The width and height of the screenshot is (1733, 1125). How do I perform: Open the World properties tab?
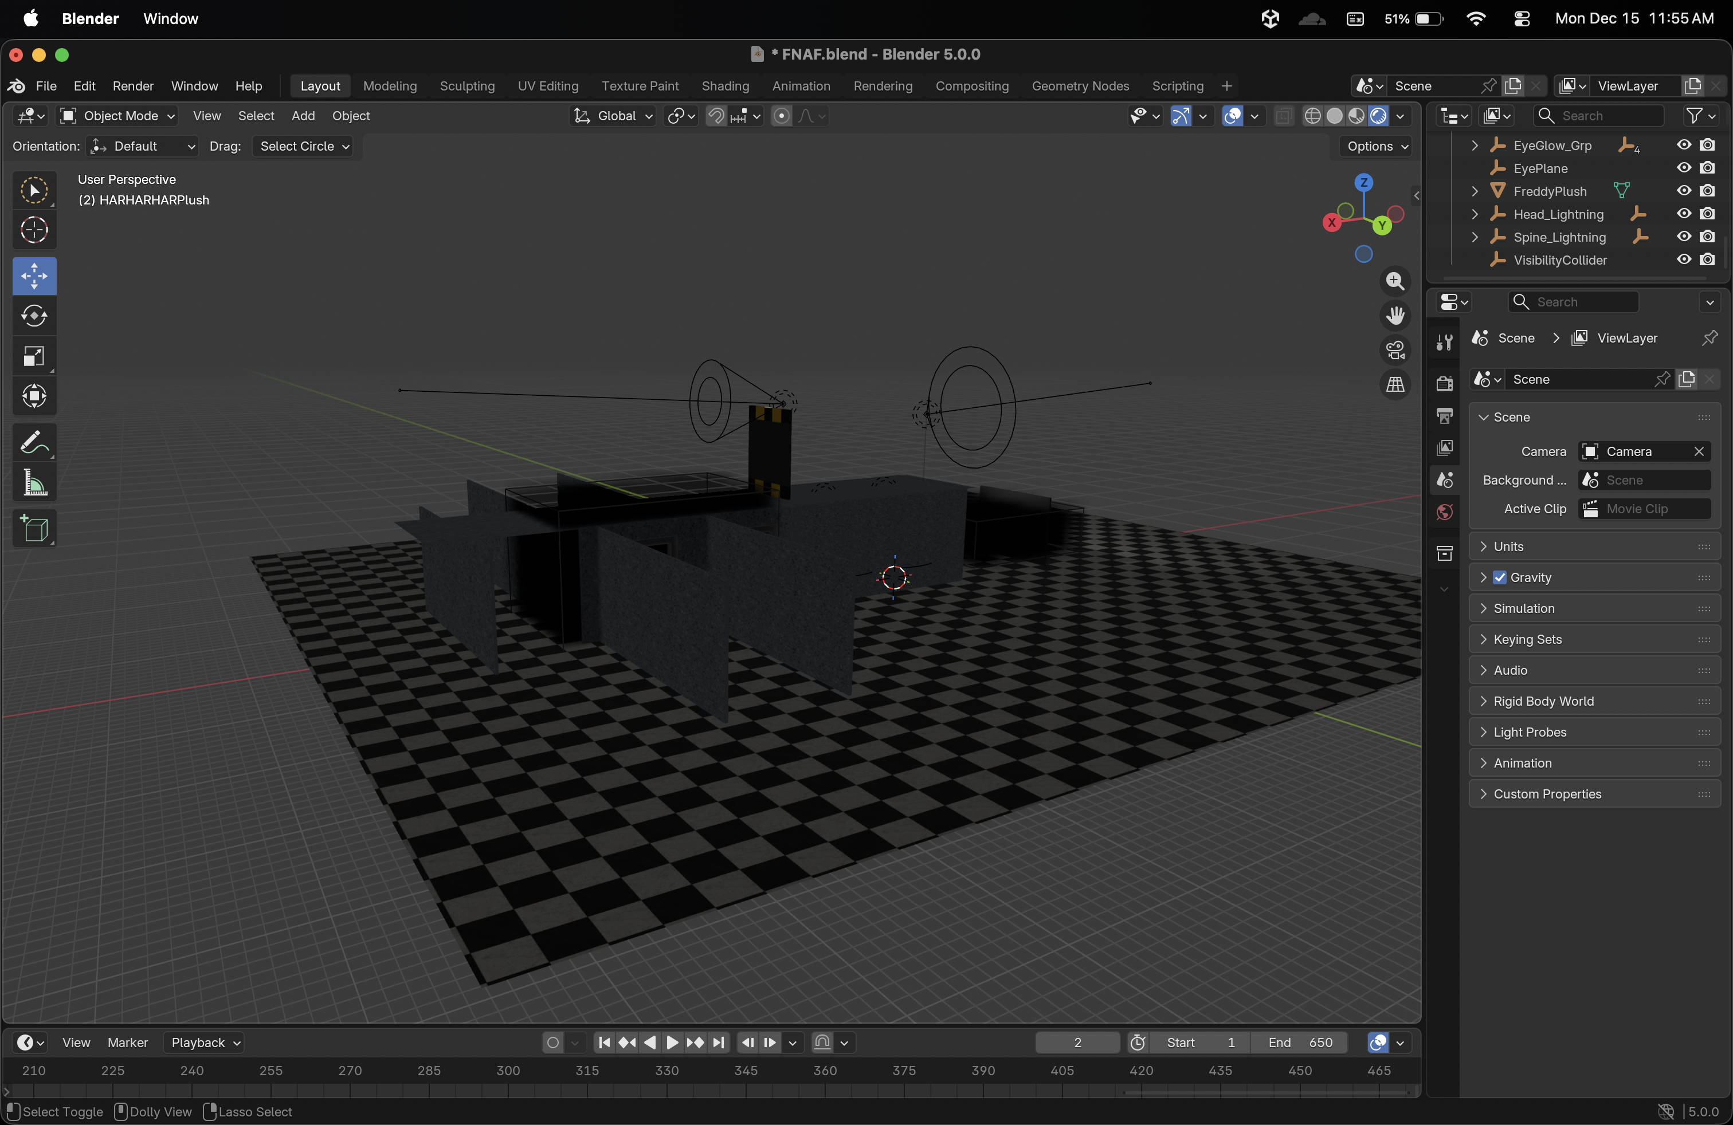click(x=1444, y=512)
